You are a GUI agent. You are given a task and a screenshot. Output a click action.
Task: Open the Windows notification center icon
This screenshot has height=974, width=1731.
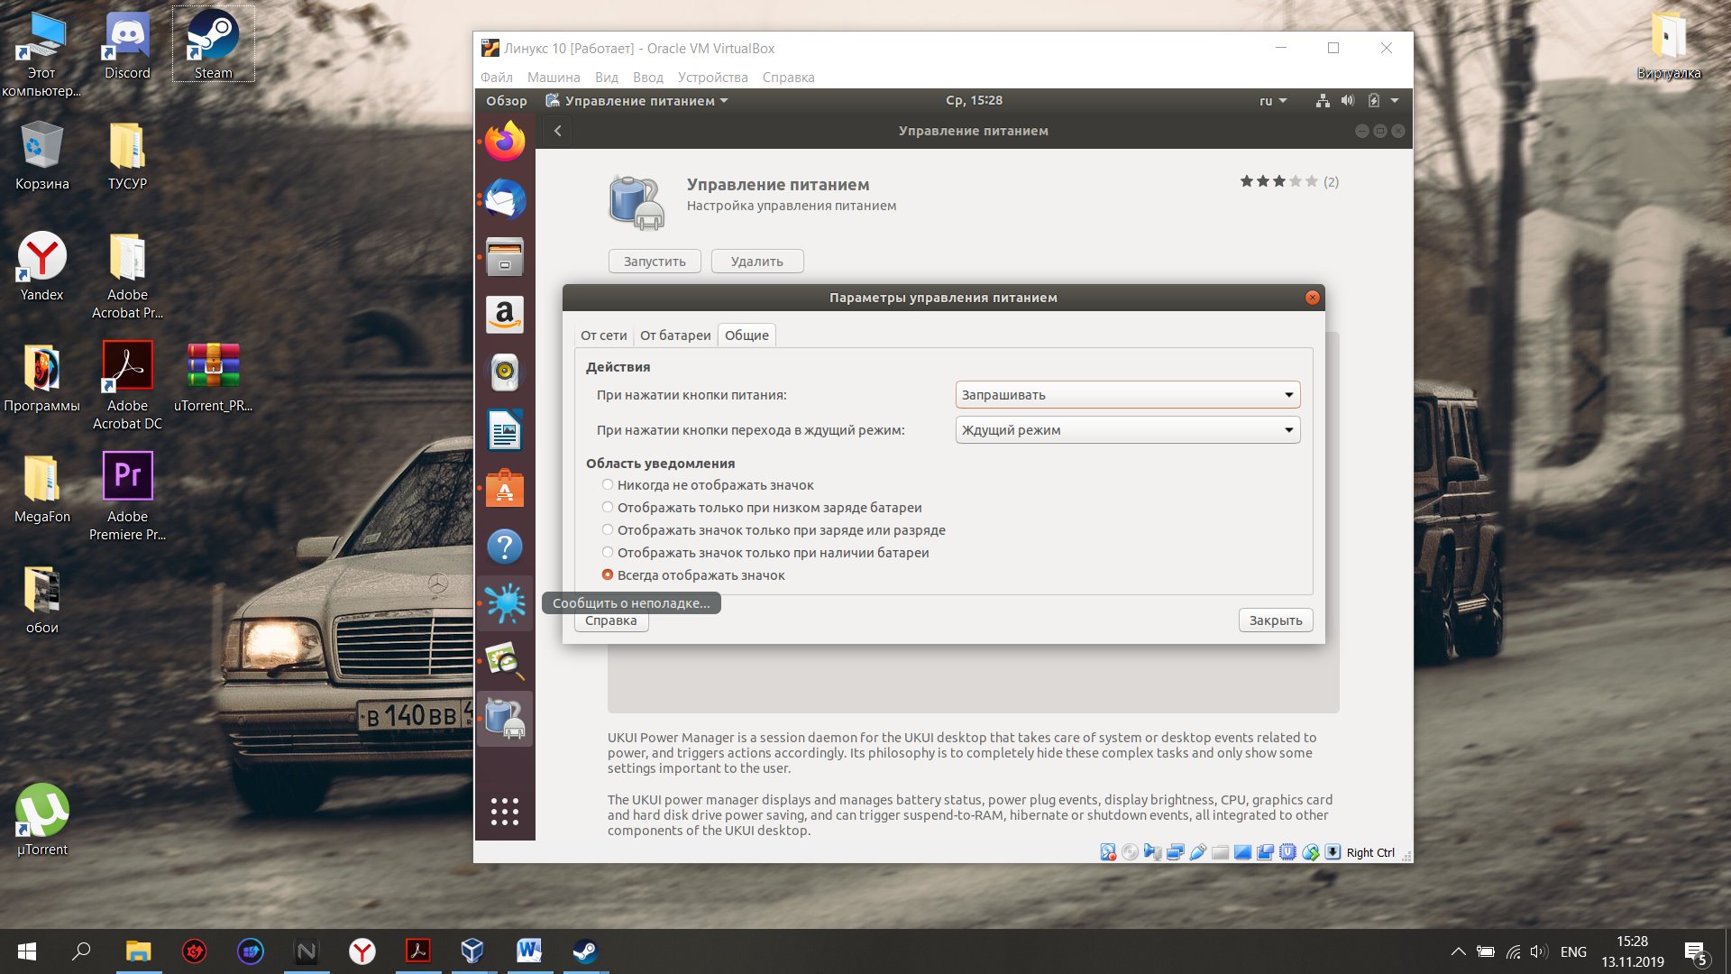pyautogui.click(x=1696, y=952)
